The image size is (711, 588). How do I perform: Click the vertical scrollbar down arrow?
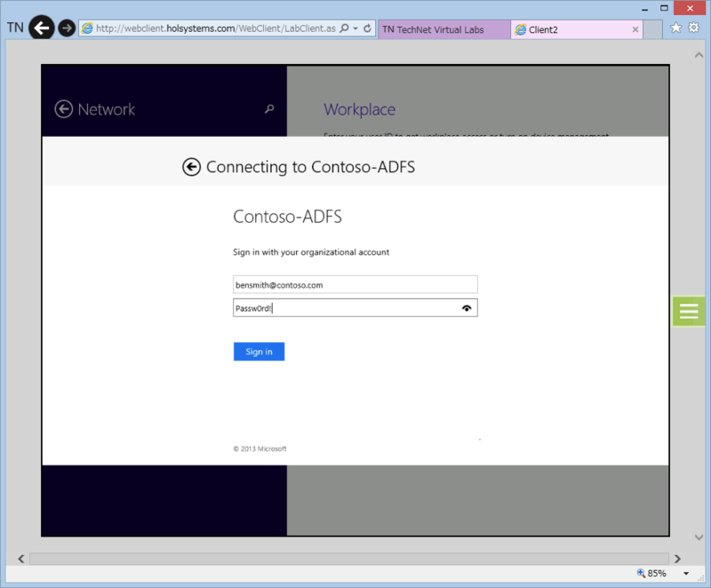click(x=699, y=537)
